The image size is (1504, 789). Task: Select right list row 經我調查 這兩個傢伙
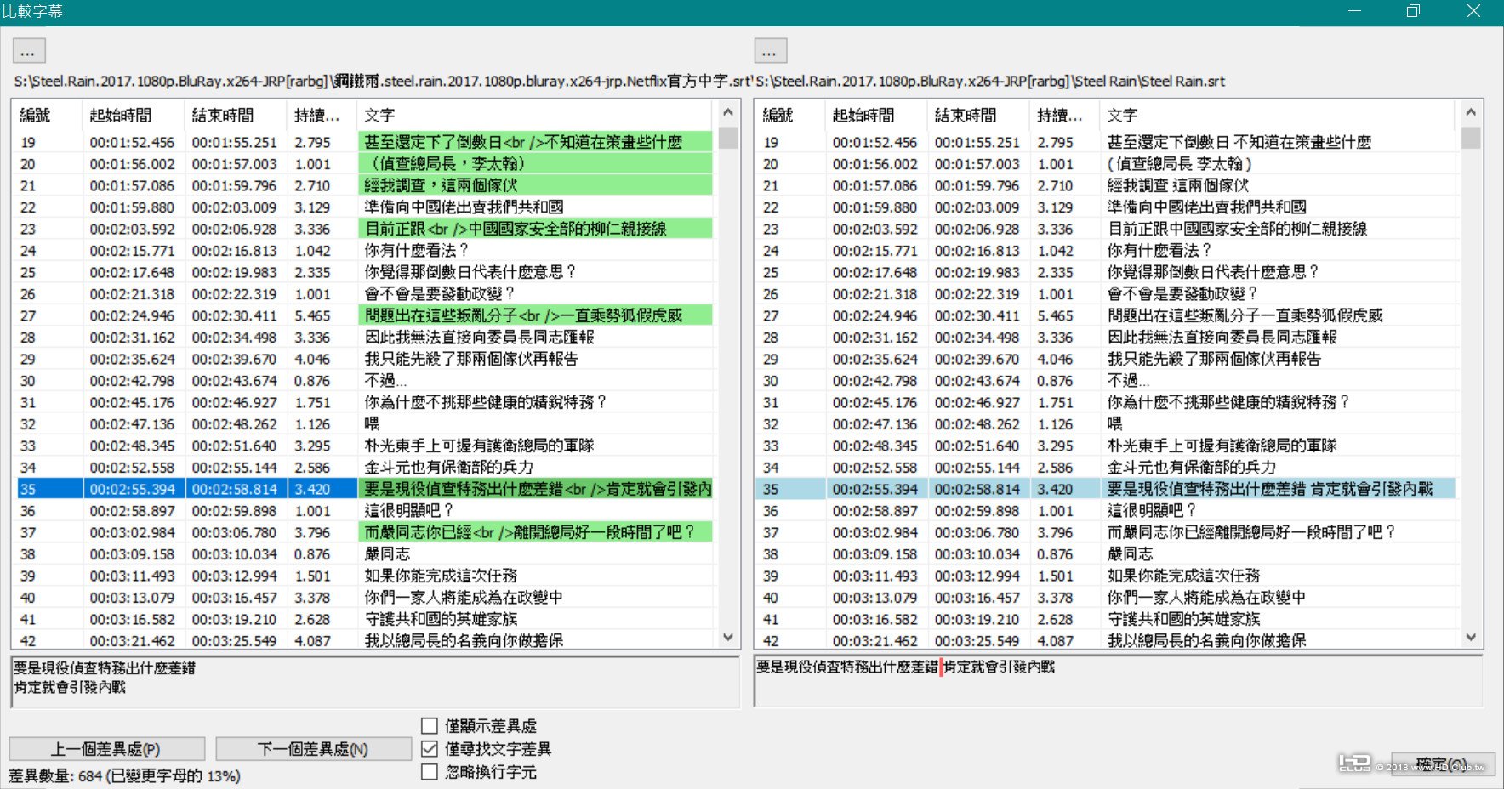(x=1106, y=185)
